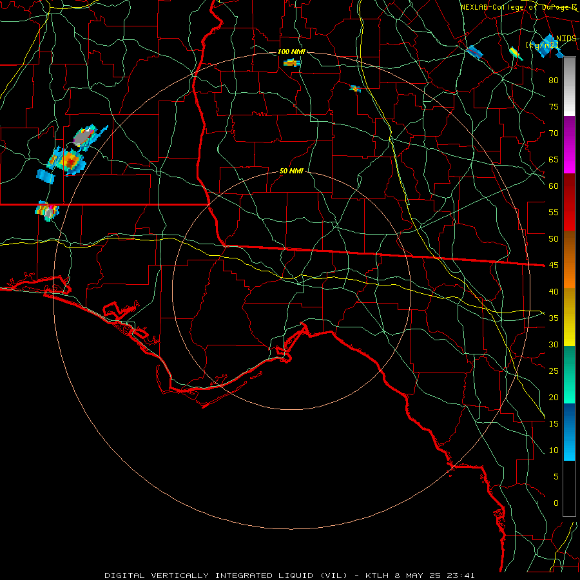Pick the white-gray segment of the VIL scale
This screenshot has height=580, width=580.
(569, 86)
